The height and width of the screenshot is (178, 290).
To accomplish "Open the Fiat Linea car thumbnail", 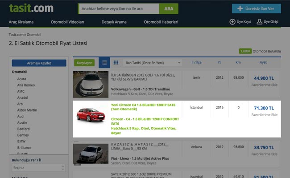I will [91, 154].
